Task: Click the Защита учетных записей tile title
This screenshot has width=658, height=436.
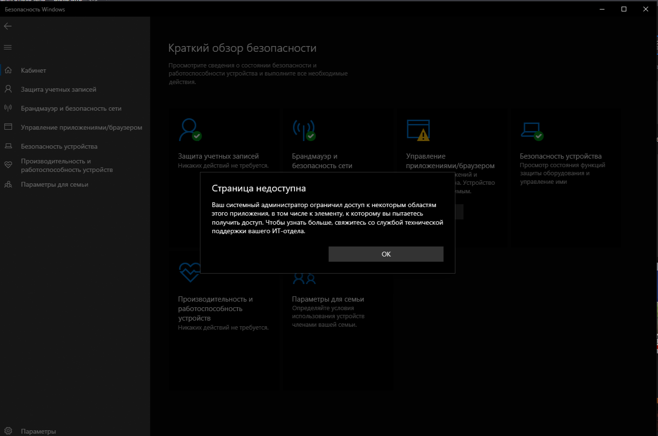Action: tap(218, 156)
